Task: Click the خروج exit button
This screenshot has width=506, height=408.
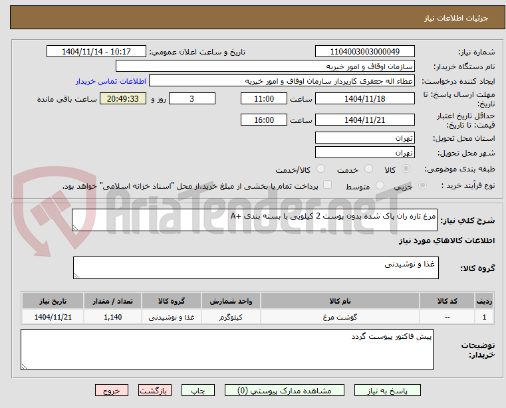Action: click(111, 390)
